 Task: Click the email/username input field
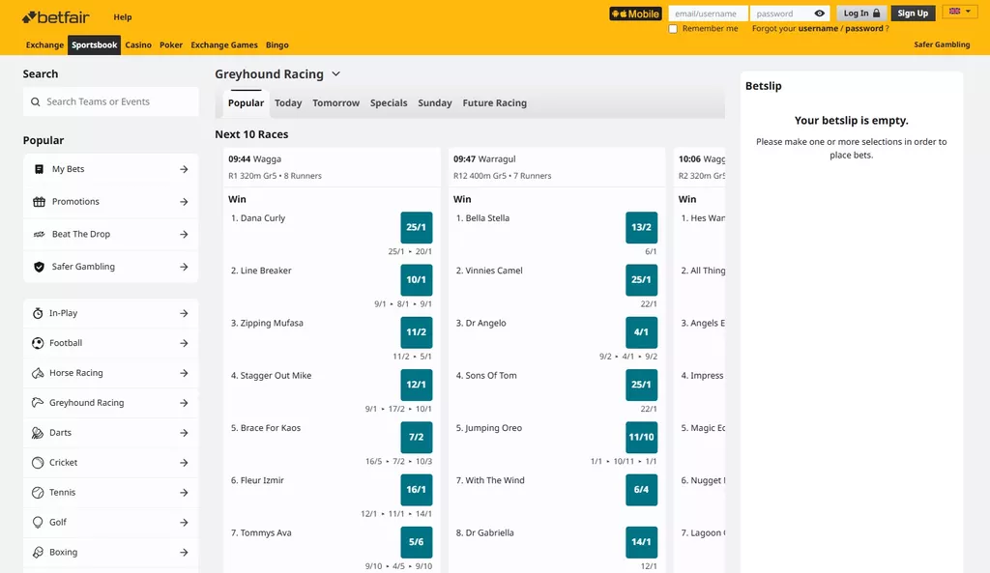[708, 14]
